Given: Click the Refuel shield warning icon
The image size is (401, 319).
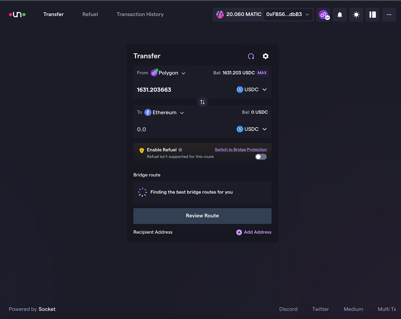Looking at the screenshot, I should coord(141,150).
